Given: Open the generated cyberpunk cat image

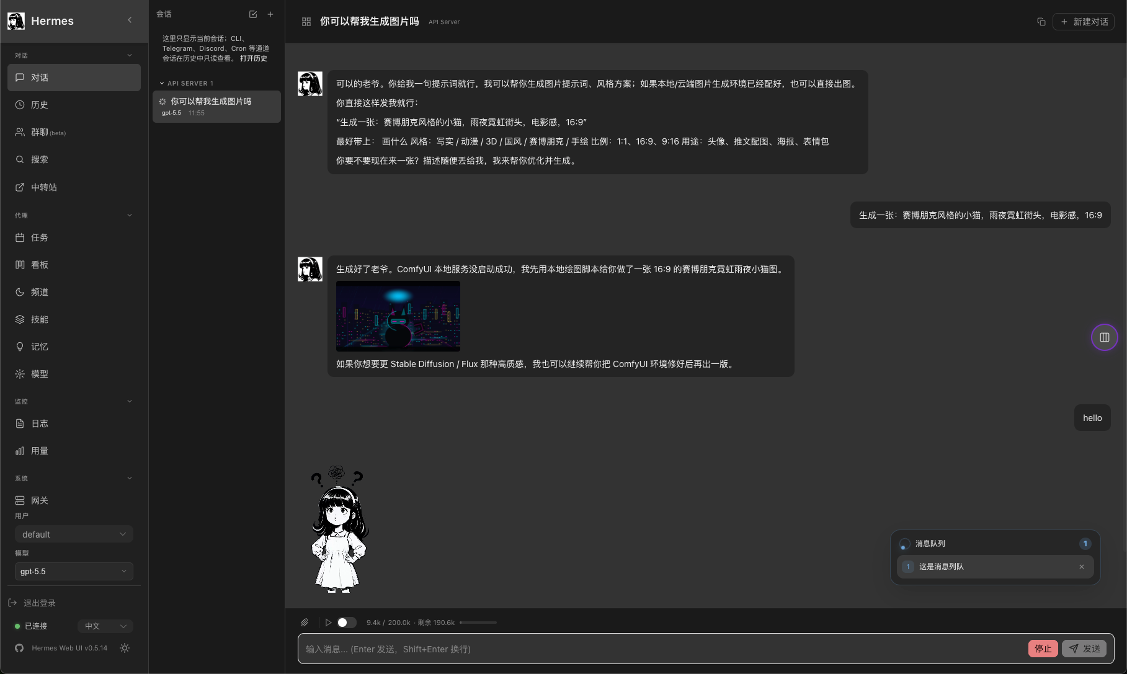Looking at the screenshot, I should pyautogui.click(x=398, y=316).
